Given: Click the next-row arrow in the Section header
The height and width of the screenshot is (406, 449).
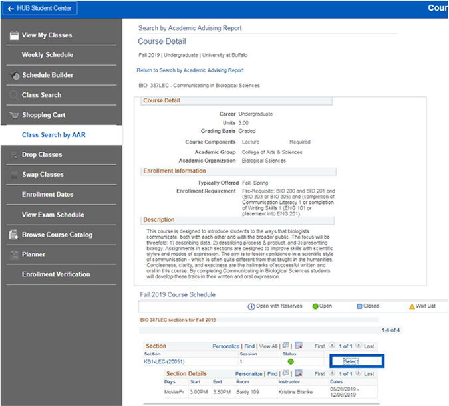Looking at the screenshot, I should (x=358, y=346).
